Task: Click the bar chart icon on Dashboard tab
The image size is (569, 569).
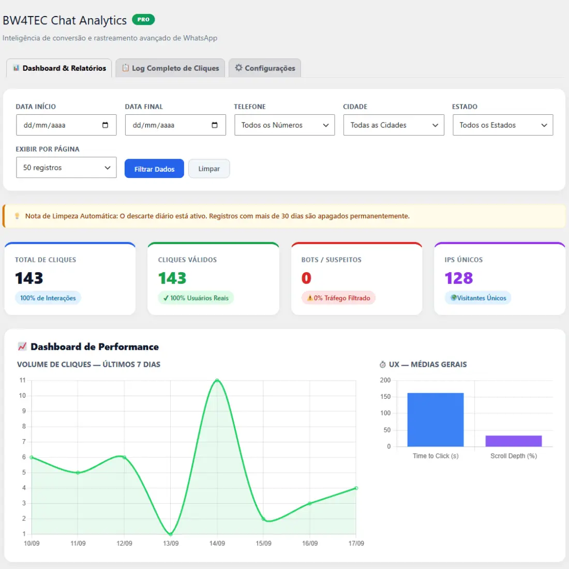Action: (x=16, y=68)
